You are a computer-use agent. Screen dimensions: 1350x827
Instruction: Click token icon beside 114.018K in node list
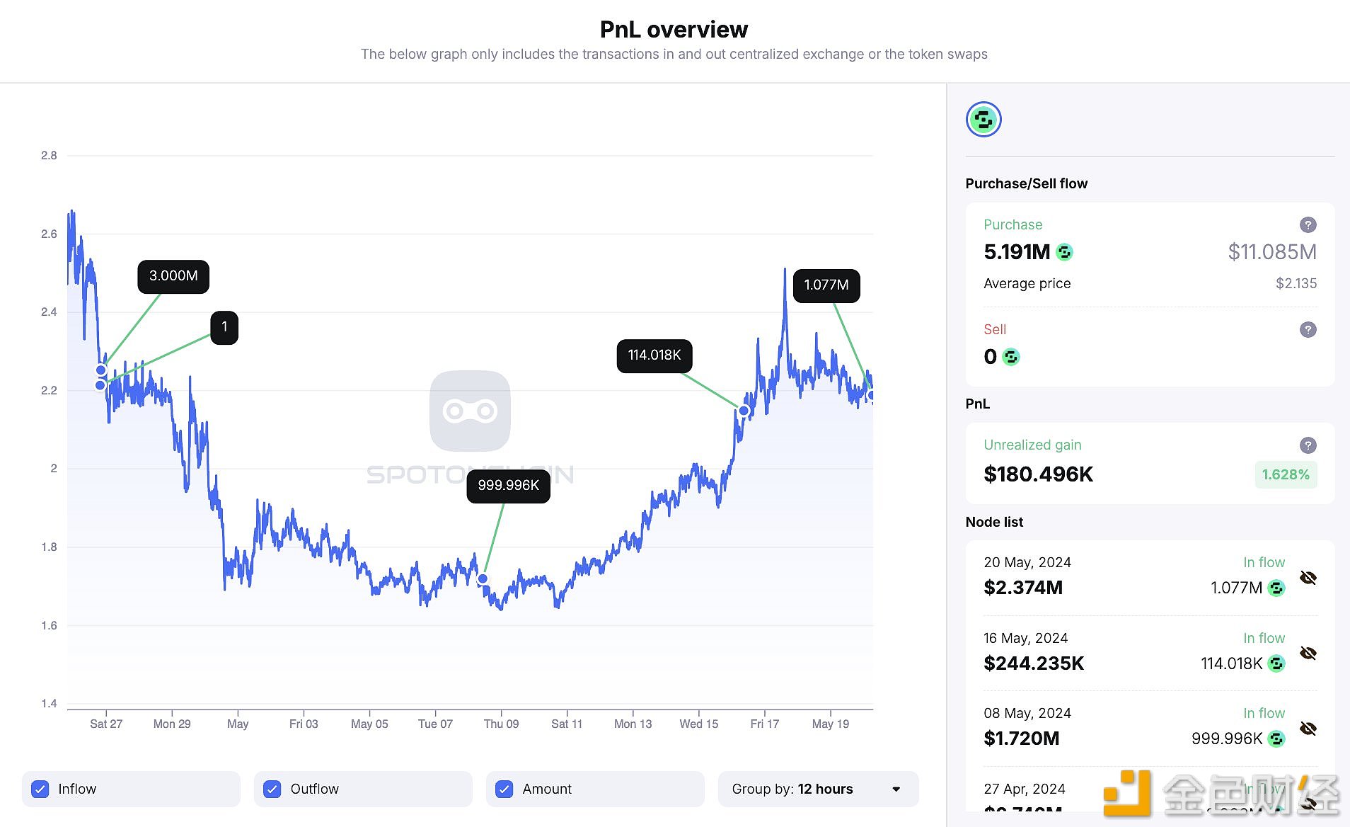1276,663
